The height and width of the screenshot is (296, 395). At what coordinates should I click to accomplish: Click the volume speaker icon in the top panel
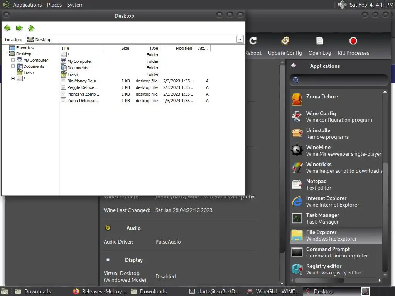[342, 5]
